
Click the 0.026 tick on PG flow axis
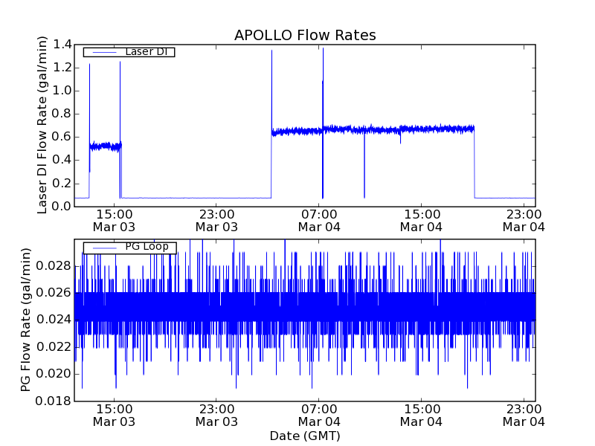54,293
